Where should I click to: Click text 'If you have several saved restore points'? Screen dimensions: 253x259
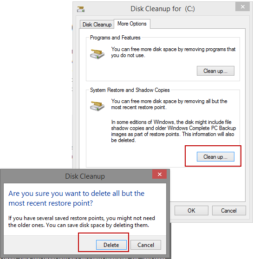point(82,221)
